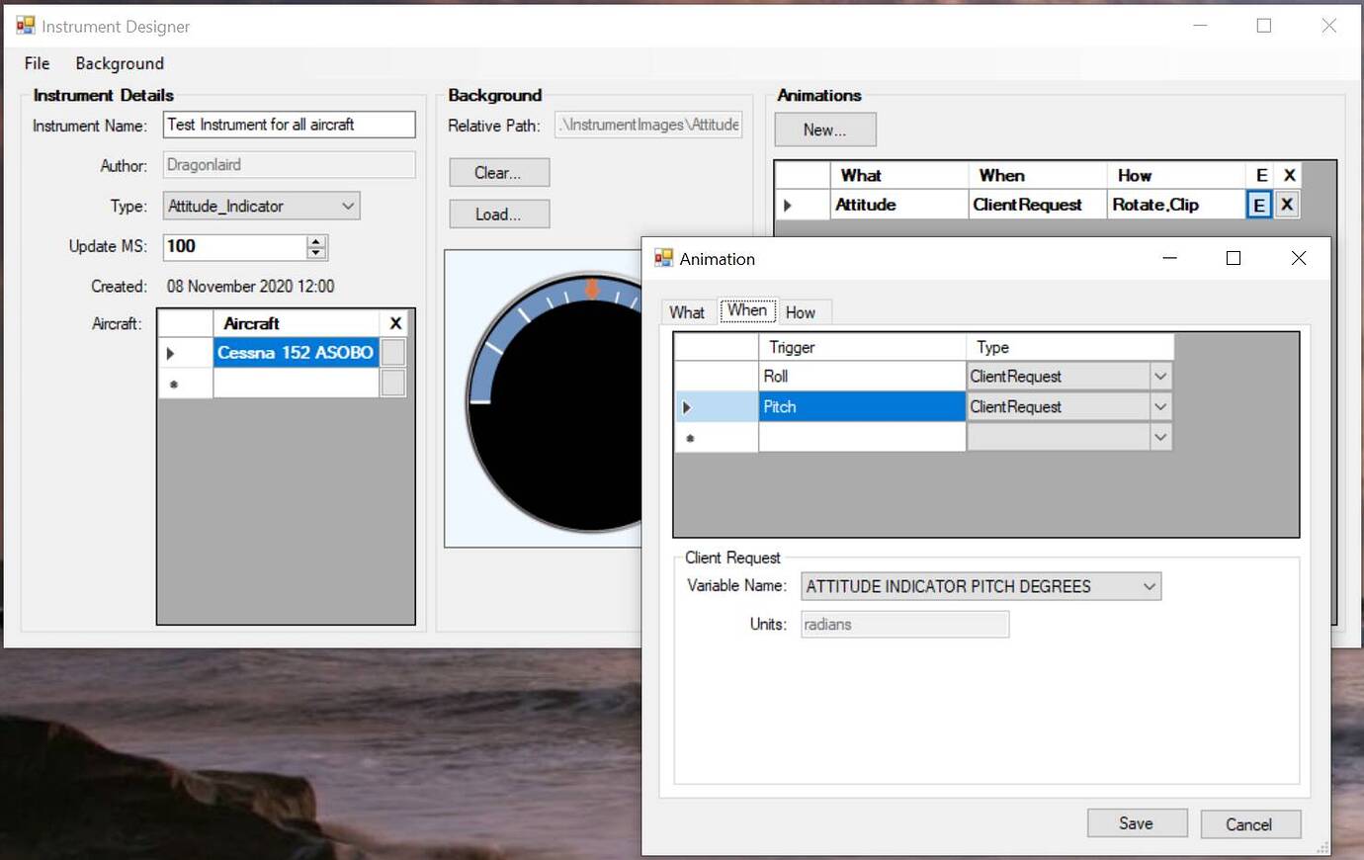The height and width of the screenshot is (860, 1364).
Task: Click the Load... background button
Action: pos(498,215)
